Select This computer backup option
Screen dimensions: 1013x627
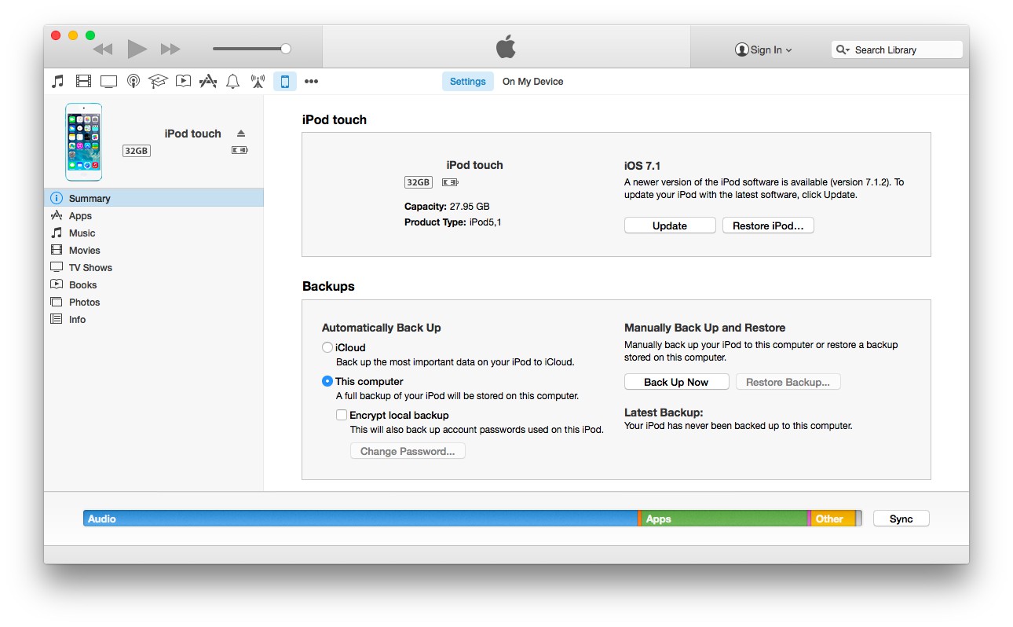[327, 381]
